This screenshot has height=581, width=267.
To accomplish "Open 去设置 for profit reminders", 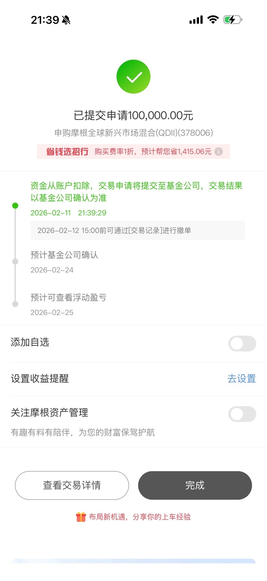I will pos(242,379).
